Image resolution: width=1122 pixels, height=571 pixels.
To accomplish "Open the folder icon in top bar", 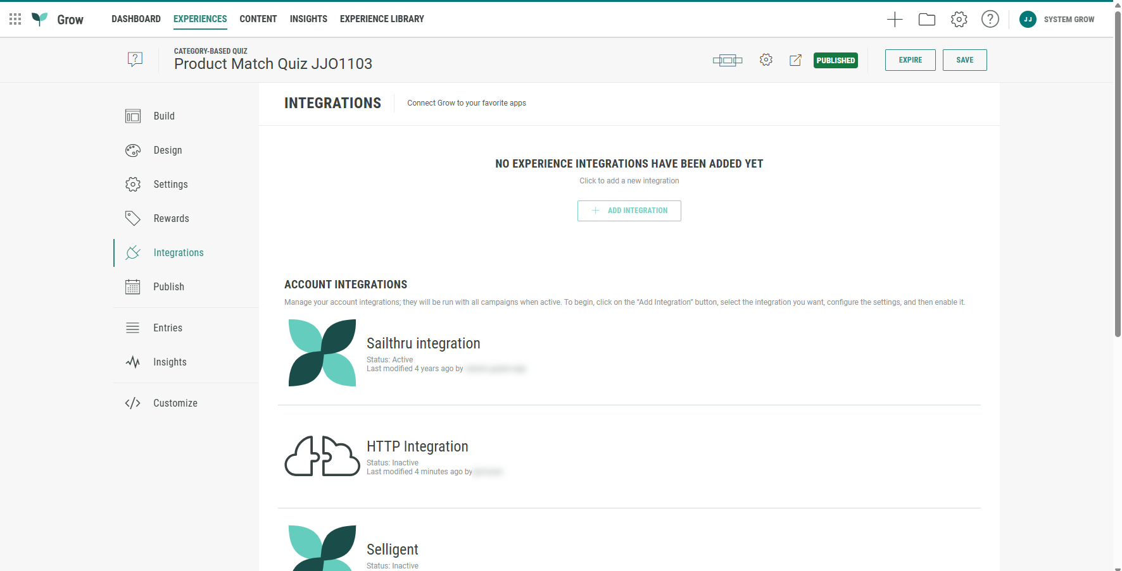I will coord(926,19).
